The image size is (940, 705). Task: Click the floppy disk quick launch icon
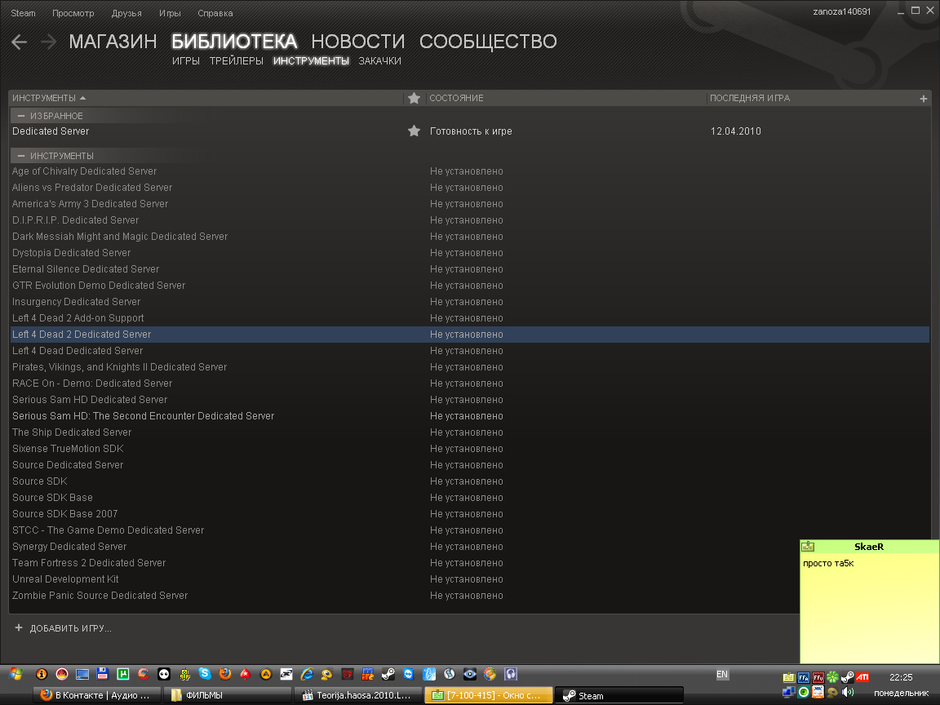coord(103,674)
